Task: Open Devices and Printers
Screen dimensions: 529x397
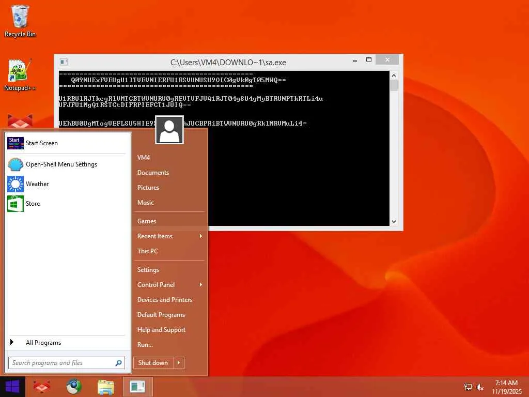Action: click(169, 300)
